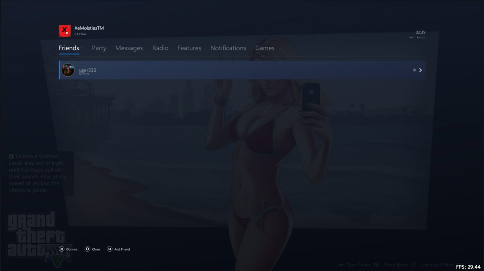Viewport: 484px width, 271px height.
Task: Click the square button icon for Add Friend
Action: pos(110,249)
